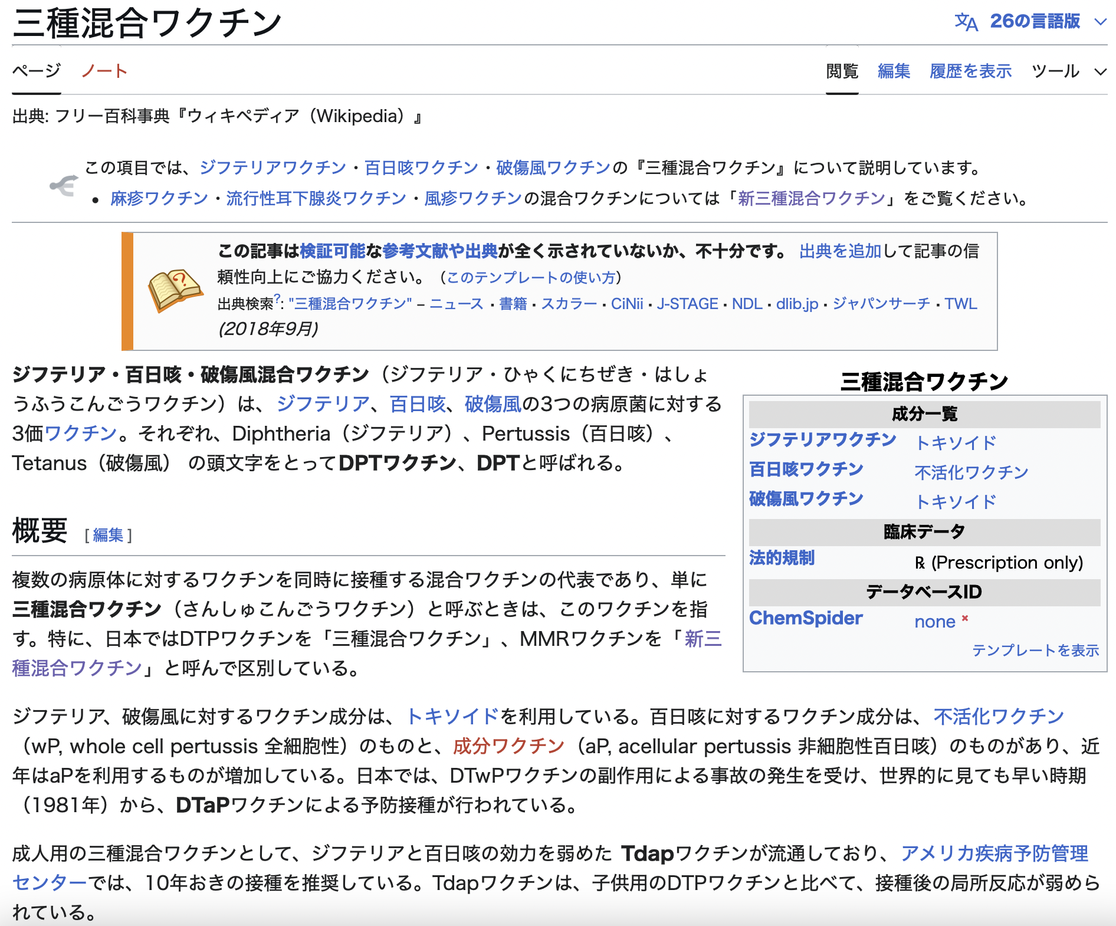Click the 書籍 source search link
Viewport: 1116px width, 926px height.
(513, 304)
